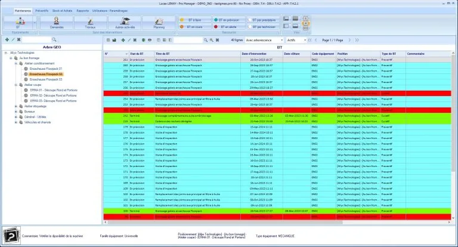Viewport: 458px width, 247px height.
Task: Switch to the Préventifs tab
Action: (42, 11)
